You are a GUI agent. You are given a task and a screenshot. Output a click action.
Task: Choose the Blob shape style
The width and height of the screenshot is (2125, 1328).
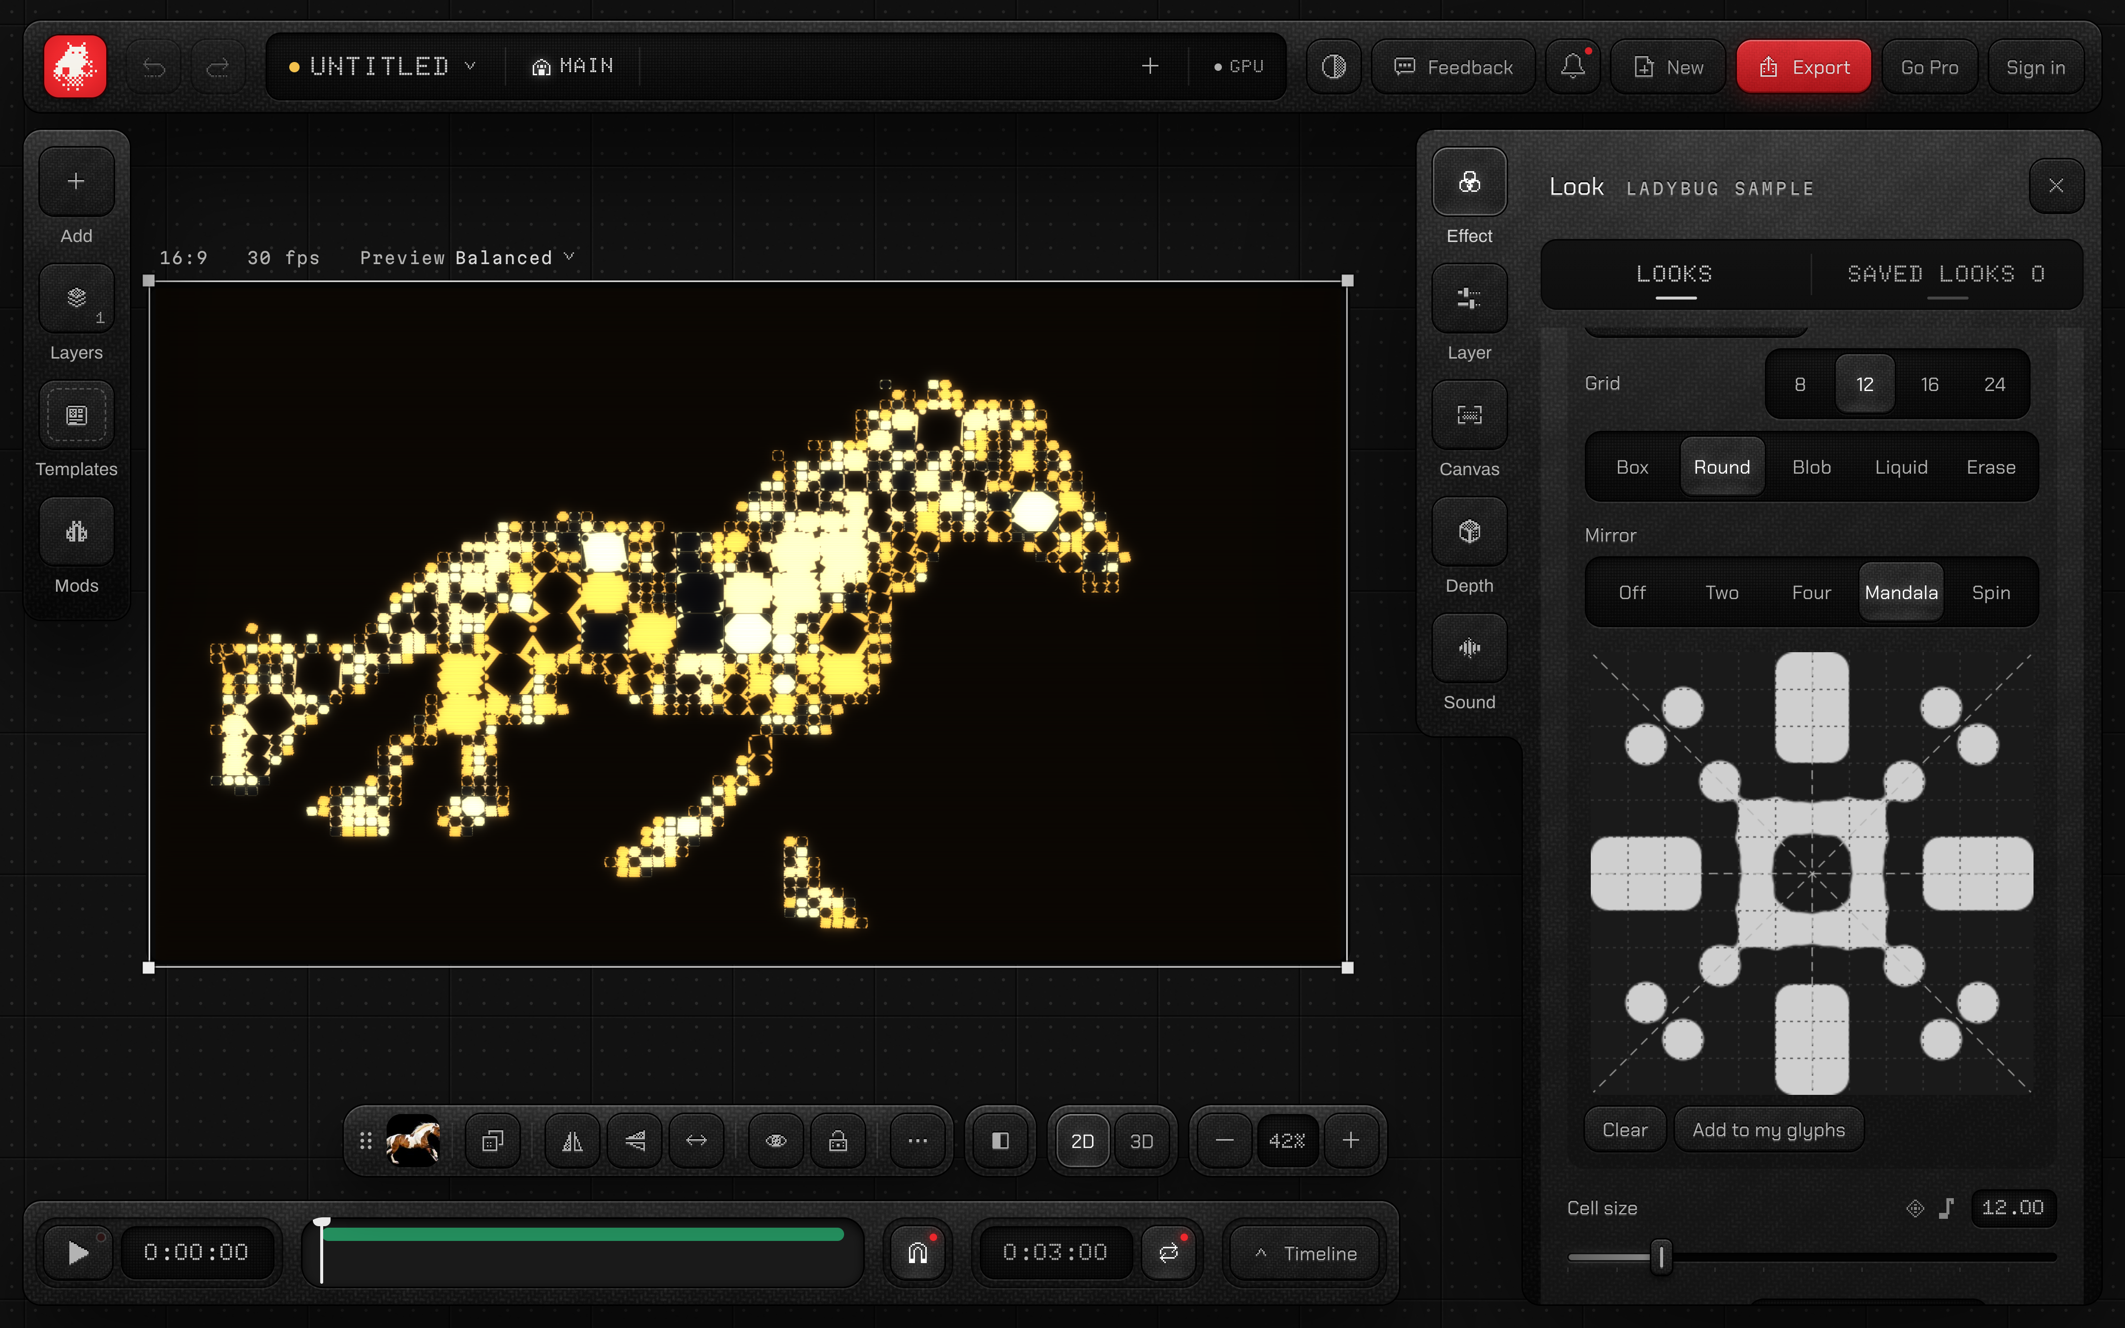click(1812, 467)
